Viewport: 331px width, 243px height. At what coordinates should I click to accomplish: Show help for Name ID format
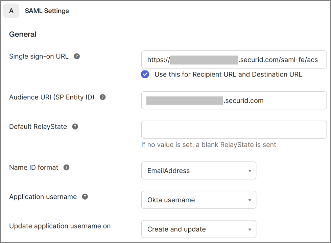(x=67, y=168)
